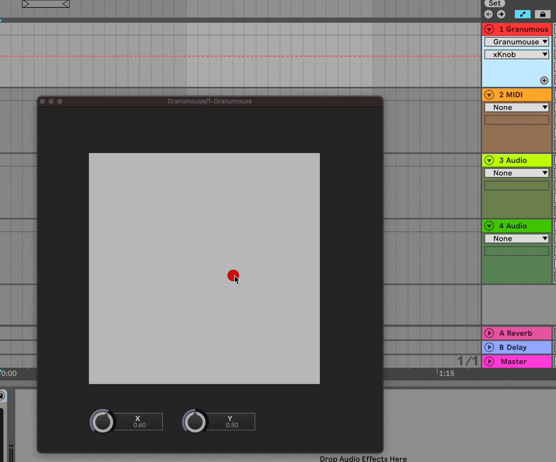Click the 1/1 grid size indicator
Image resolution: width=556 pixels, height=462 pixels.
tap(467, 361)
